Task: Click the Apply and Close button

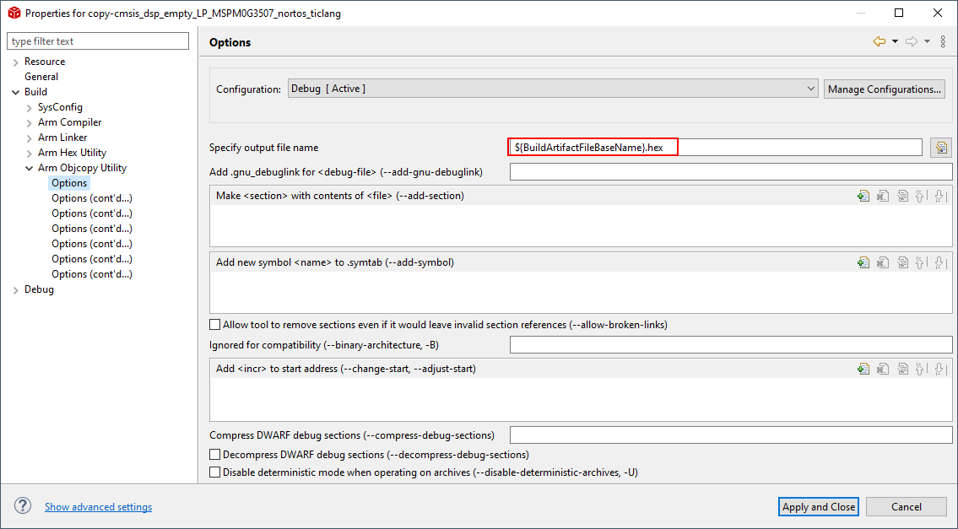Action: pos(818,506)
